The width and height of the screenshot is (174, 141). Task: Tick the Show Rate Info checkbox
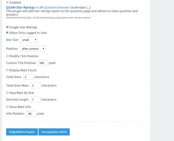pyautogui.click(x=7, y=107)
